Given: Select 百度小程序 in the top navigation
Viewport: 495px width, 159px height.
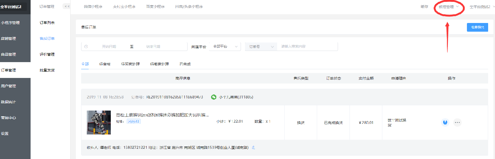Looking at the screenshot, I should coord(155,7).
